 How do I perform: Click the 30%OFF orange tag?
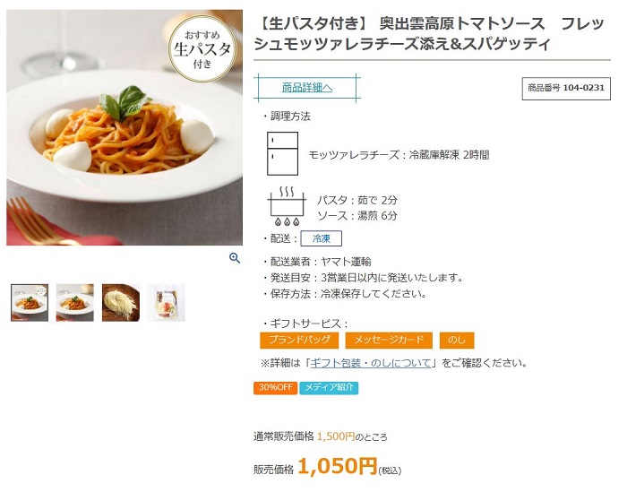[275, 388]
